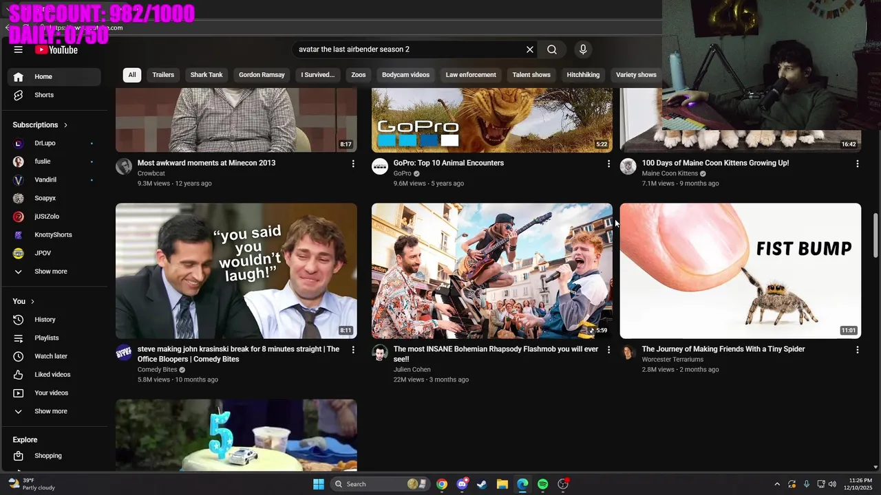
Task: Open Comedy Bites channel avatar
Action: [x=124, y=353]
